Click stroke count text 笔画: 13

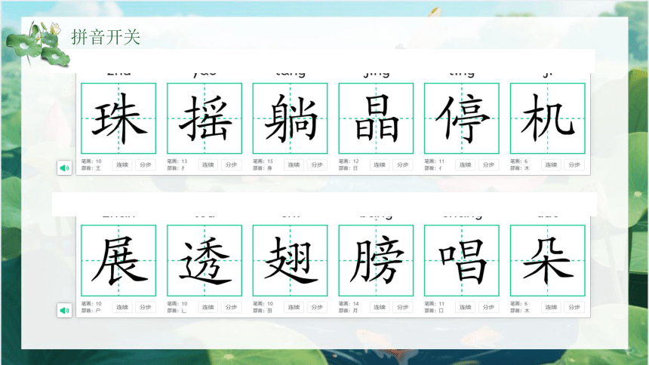(x=177, y=161)
